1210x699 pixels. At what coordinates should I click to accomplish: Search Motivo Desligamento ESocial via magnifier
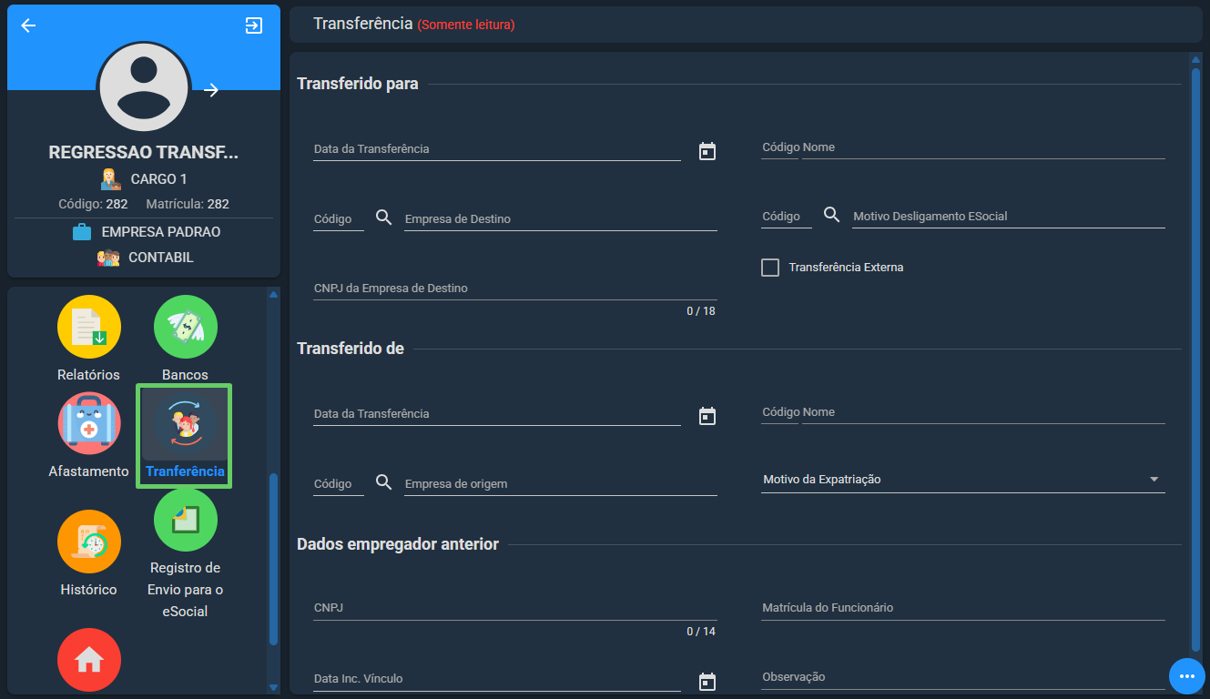point(832,215)
